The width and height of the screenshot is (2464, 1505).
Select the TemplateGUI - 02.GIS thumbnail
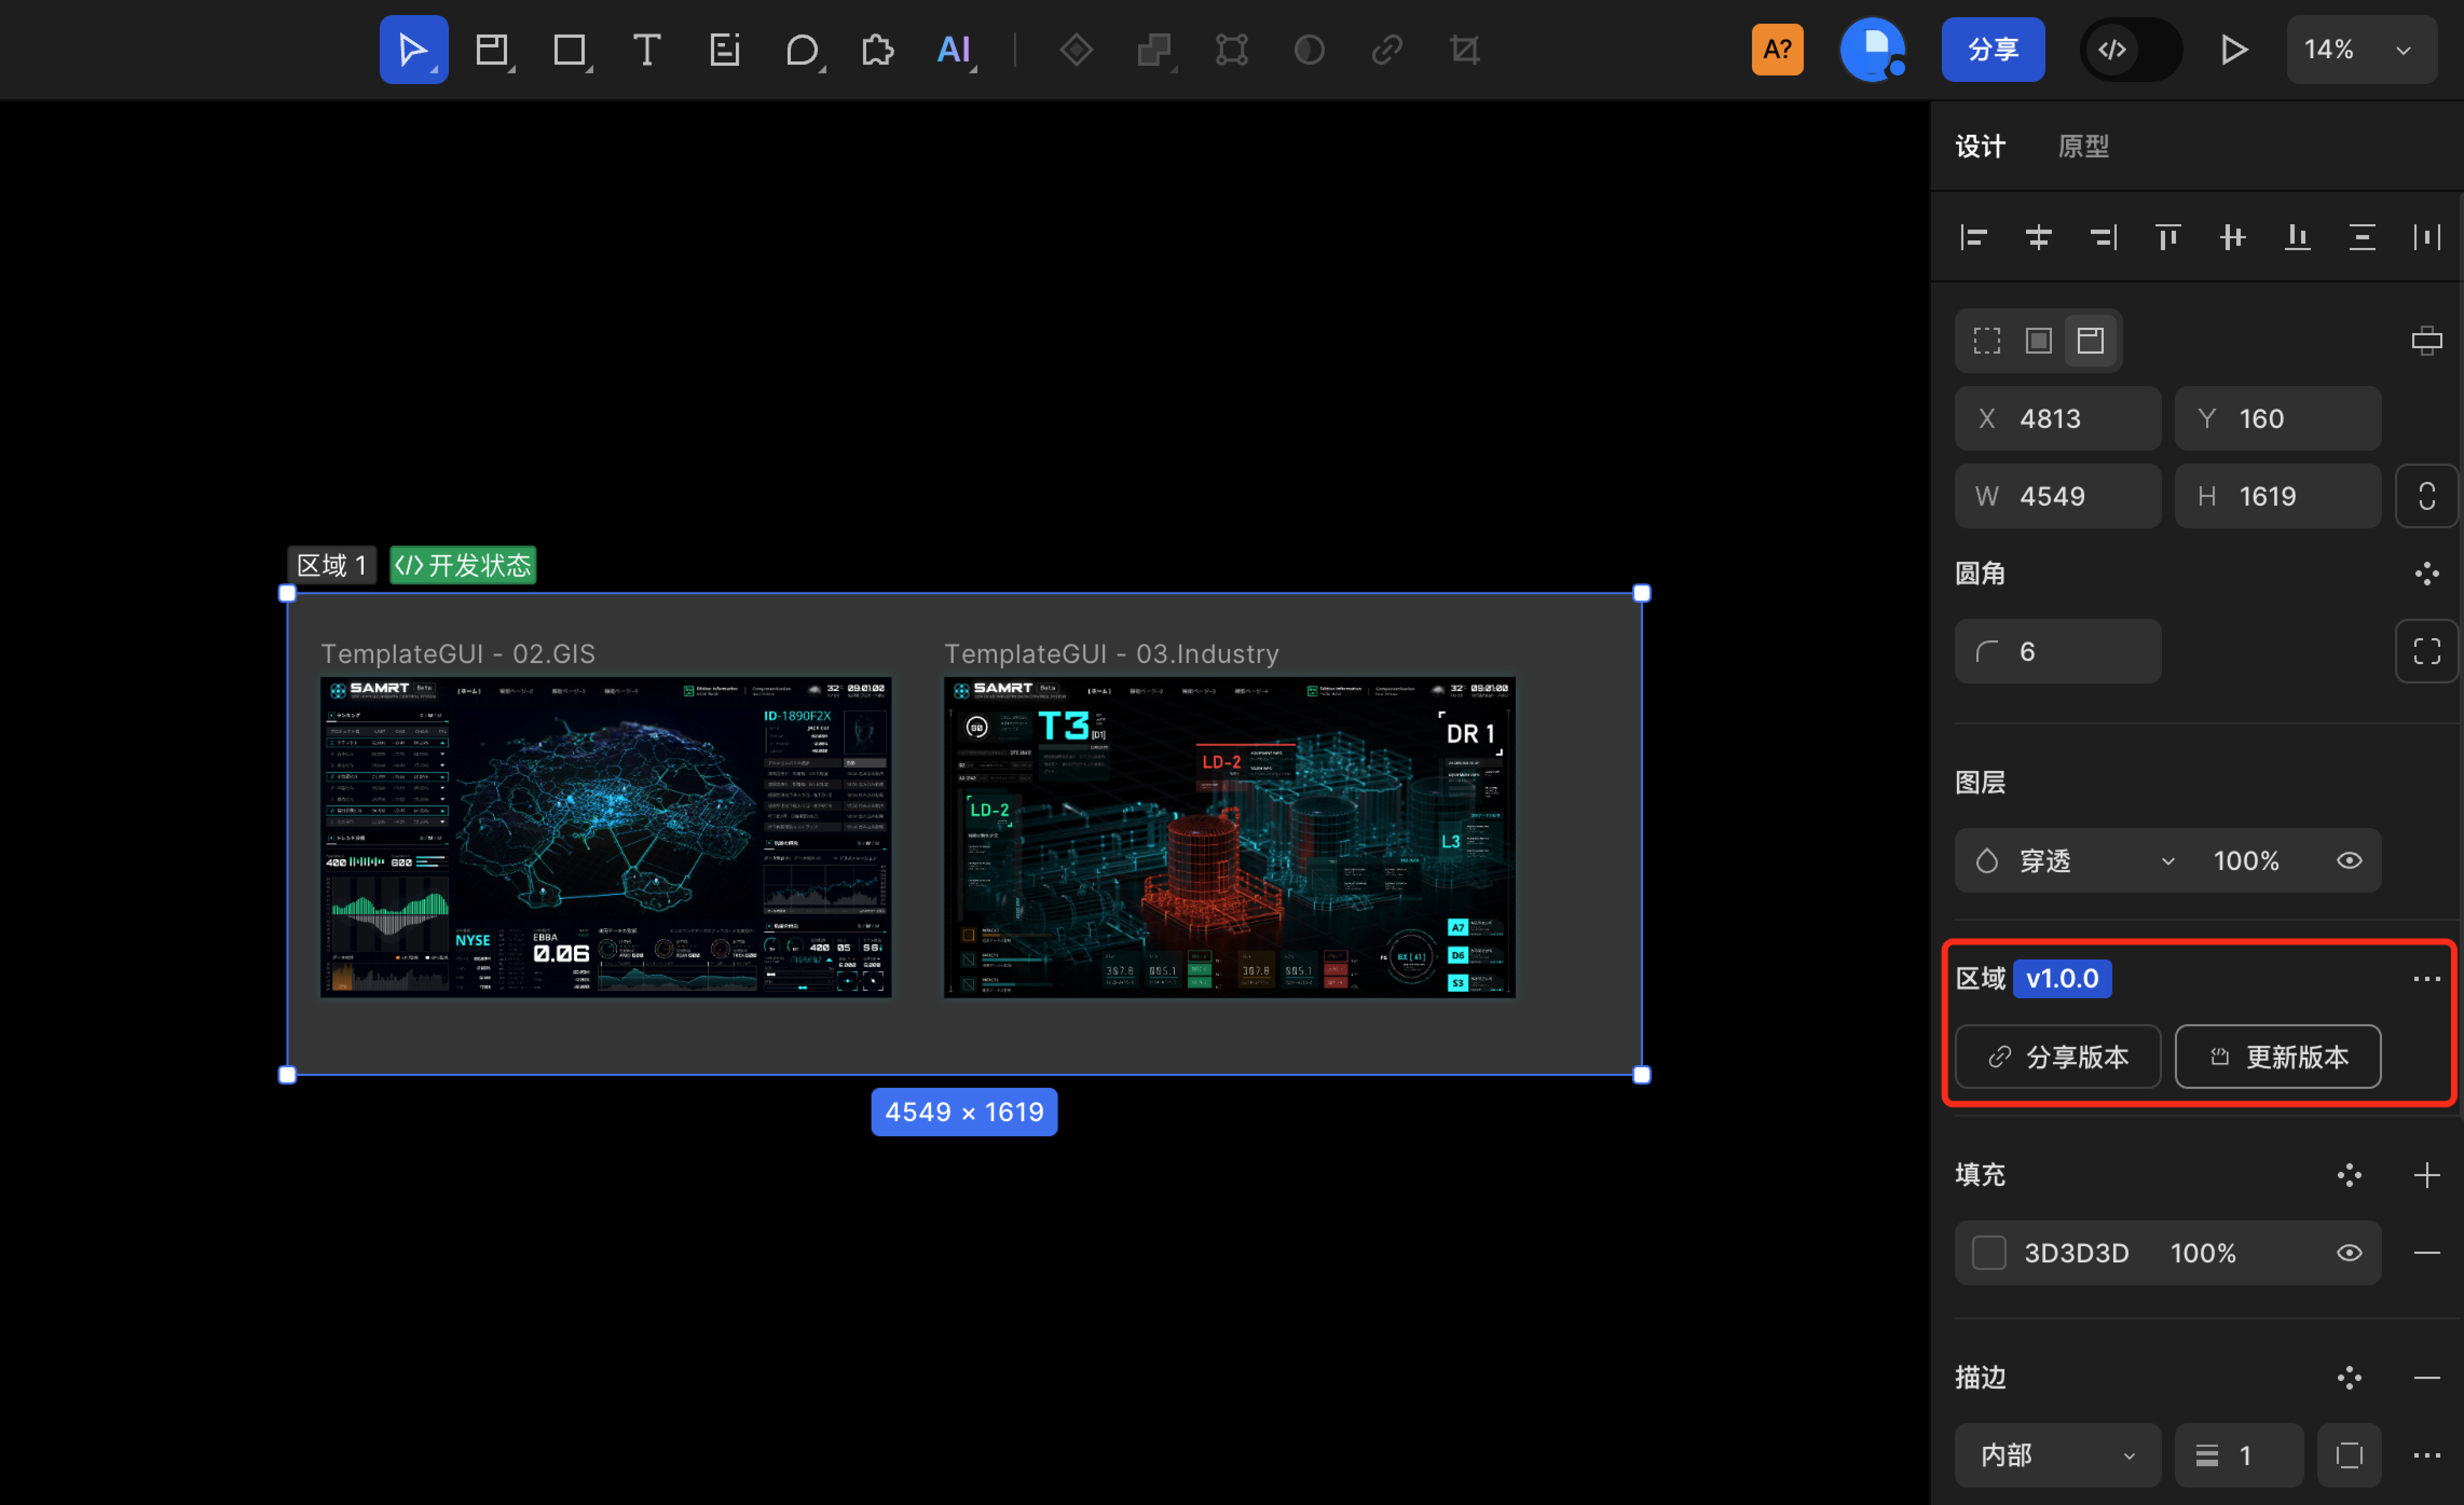[606, 837]
